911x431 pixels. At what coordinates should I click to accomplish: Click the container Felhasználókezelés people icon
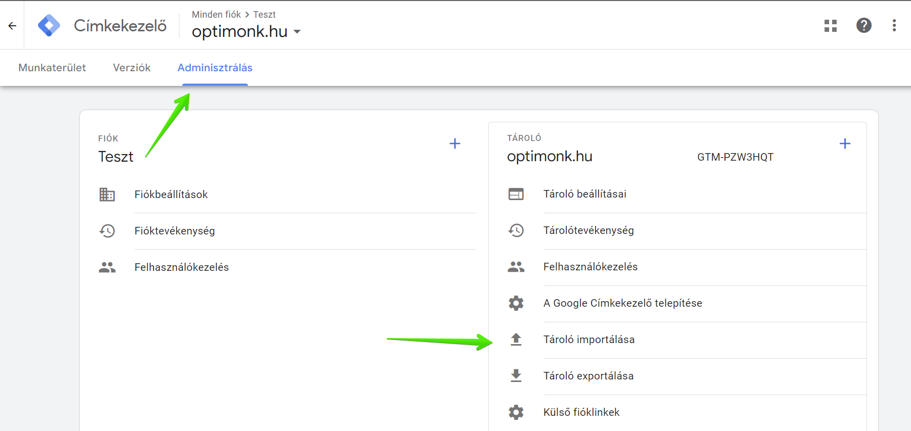tap(516, 267)
